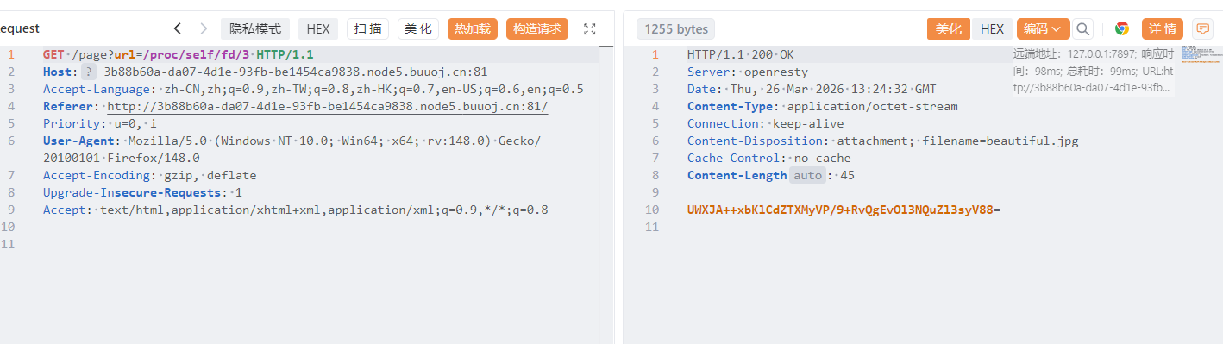
Task: Click the HTTP/1.1 200 OK status line
Action: tap(741, 54)
